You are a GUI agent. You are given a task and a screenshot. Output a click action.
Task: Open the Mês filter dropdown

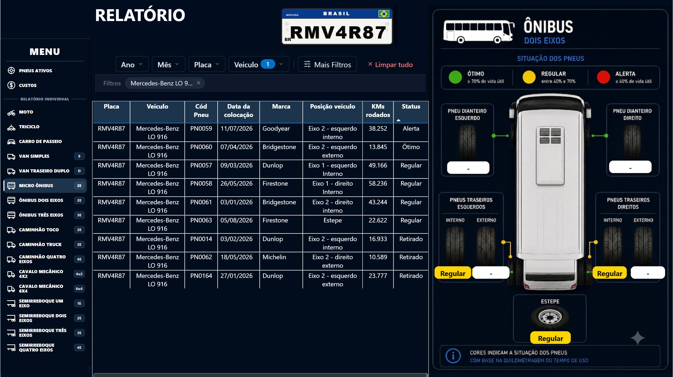coord(168,64)
